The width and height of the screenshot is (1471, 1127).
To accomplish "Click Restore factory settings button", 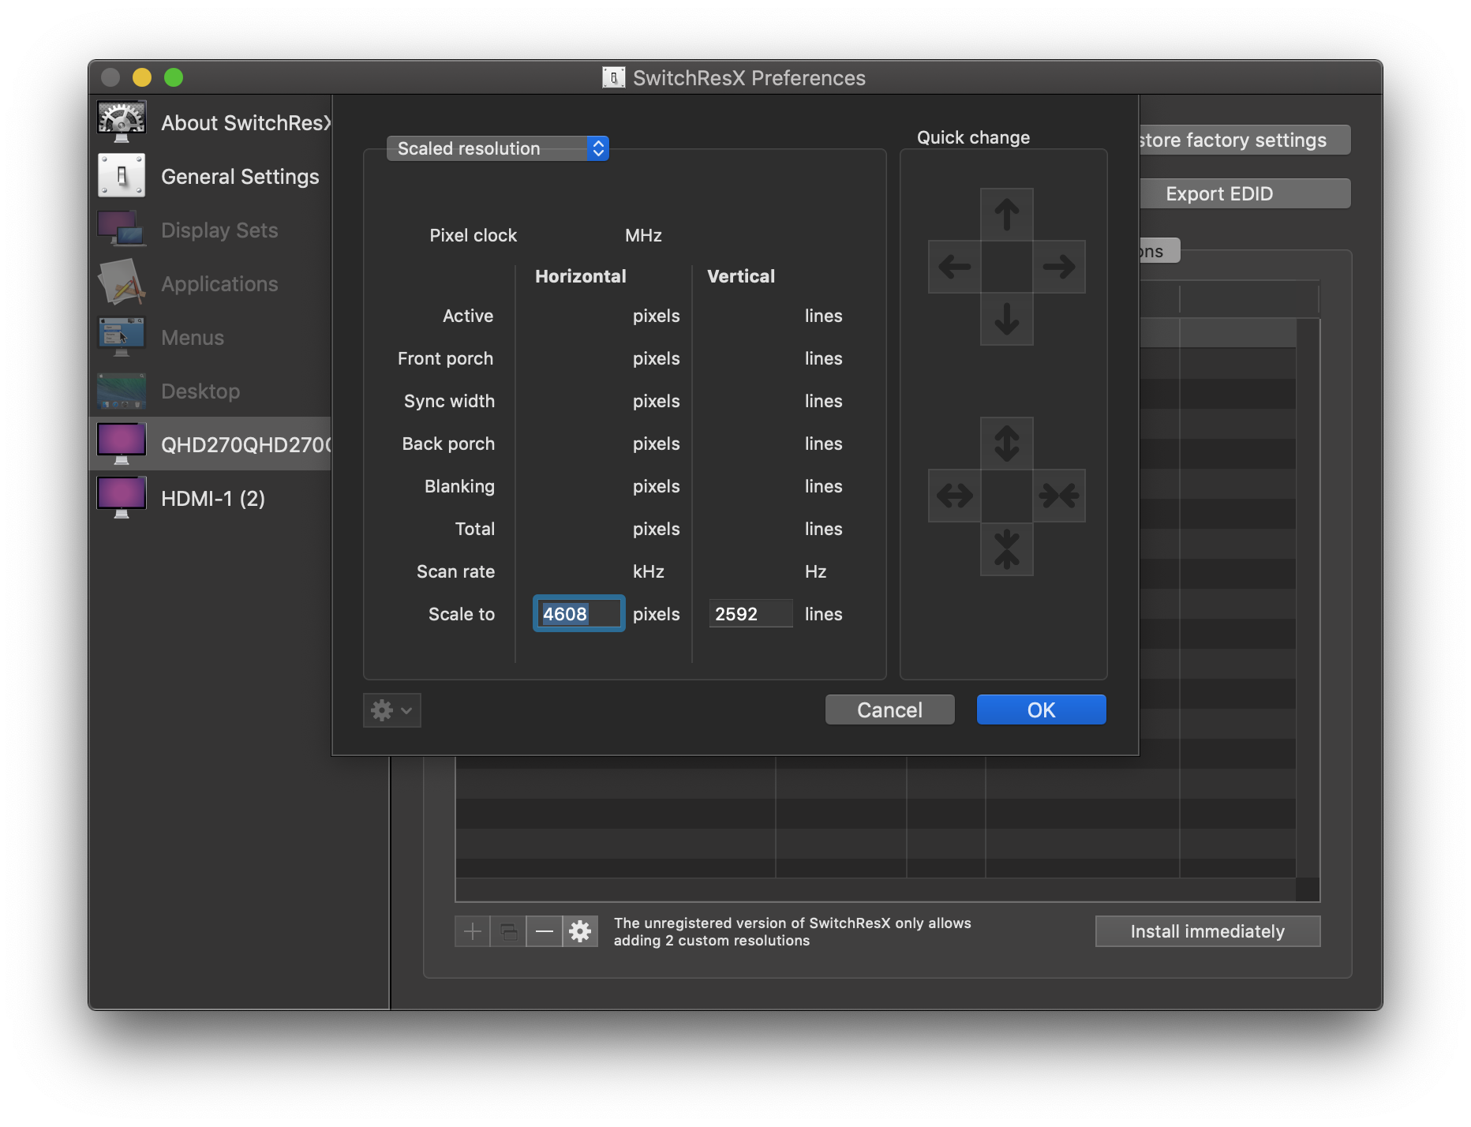I will pyautogui.click(x=1245, y=140).
